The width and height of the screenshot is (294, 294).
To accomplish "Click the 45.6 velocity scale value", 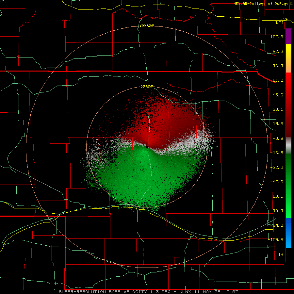I will coord(278,95).
